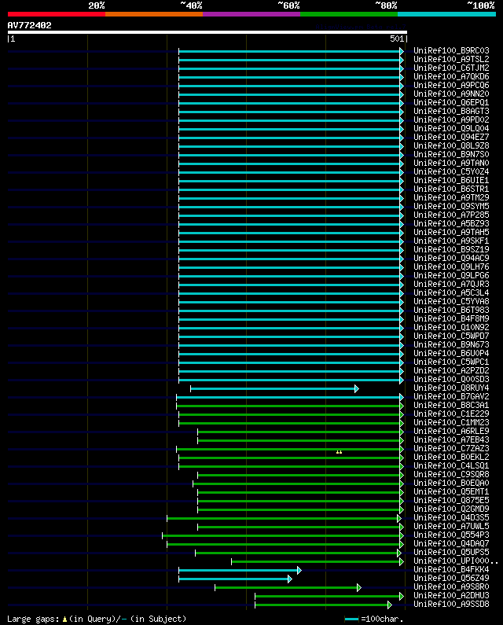Select the UniRef100_B9N7S0 label
503x625 pixels.
(x=451, y=154)
